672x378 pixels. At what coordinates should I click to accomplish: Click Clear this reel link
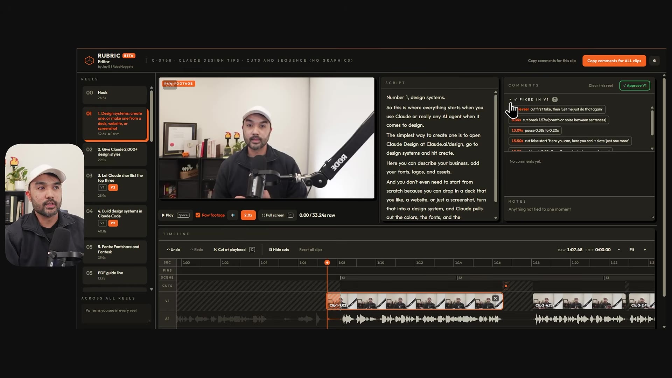click(x=601, y=86)
